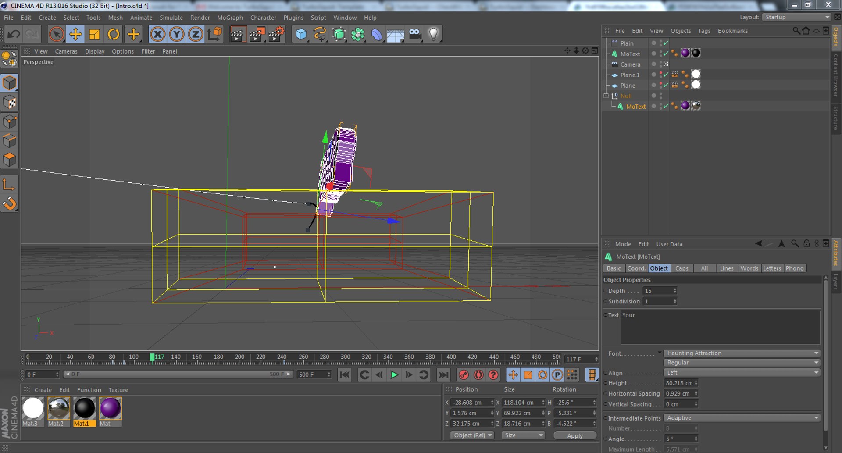Screen dimensions: 842x453
Task: Toggle visibility dot for Camera object
Action: (x=653, y=64)
